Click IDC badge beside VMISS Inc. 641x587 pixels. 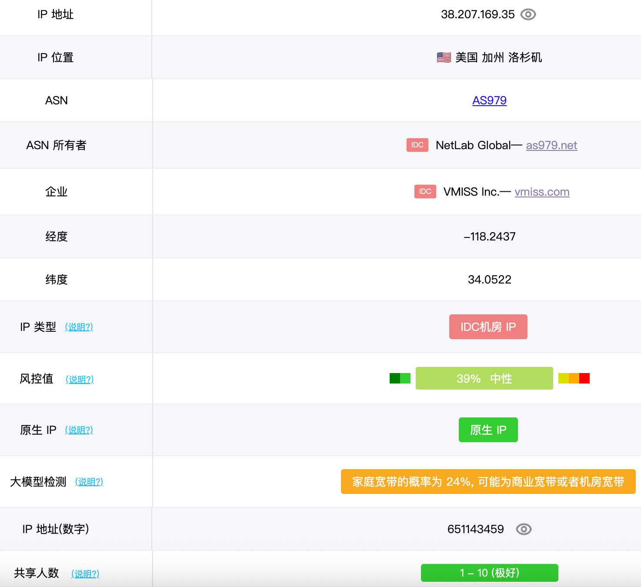[425, 192]
